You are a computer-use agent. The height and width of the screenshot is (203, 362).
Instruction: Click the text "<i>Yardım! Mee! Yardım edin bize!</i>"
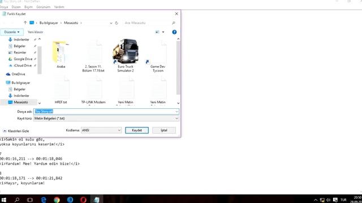40,164
